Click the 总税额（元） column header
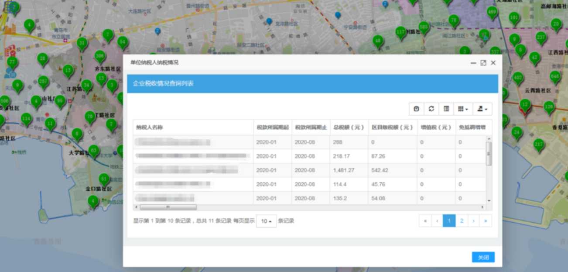The width and height of the screenshot is (568, 272). point(349,127)
